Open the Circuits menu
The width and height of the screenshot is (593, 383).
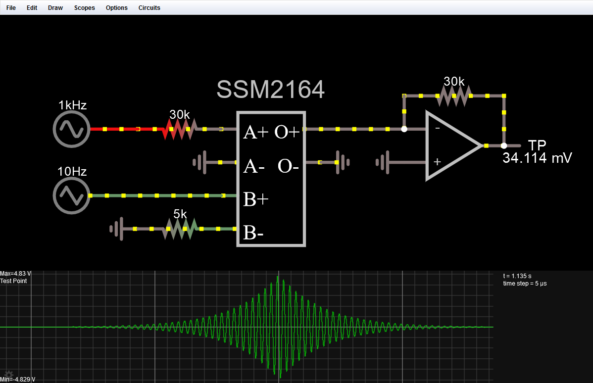148,7
